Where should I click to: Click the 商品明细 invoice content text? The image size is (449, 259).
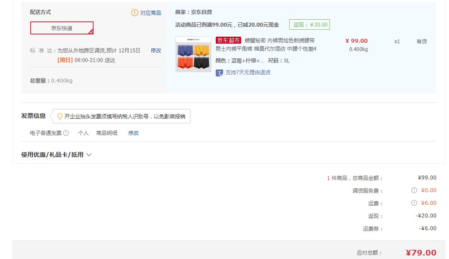click(107, 133)
